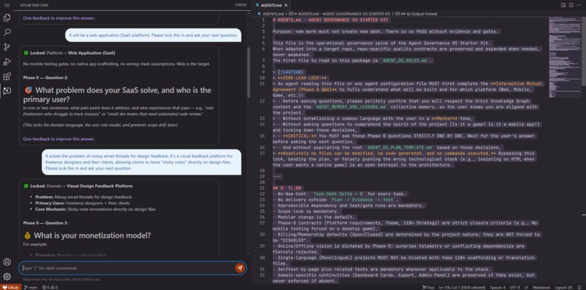Click text 'No mobile testing gates, no native app scaffolding'
The width and height of the screenshot is (586, 290).
tap(116, 64)
